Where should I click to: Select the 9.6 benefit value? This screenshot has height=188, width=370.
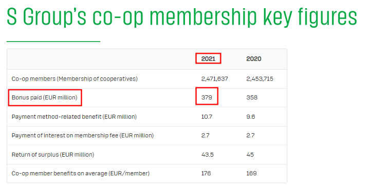(x=251, y=117)
